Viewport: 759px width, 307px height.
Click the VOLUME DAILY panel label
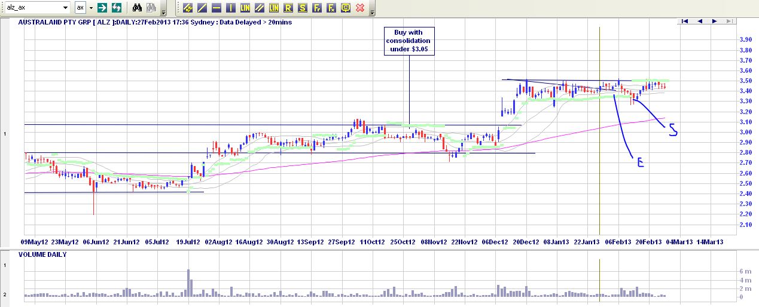pyautogui.click(x=42, y=254)
